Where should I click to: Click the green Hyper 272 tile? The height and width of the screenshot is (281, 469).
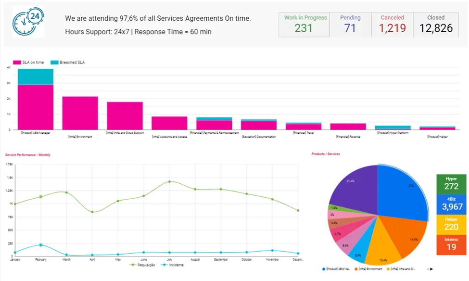(x=451, y=184)
